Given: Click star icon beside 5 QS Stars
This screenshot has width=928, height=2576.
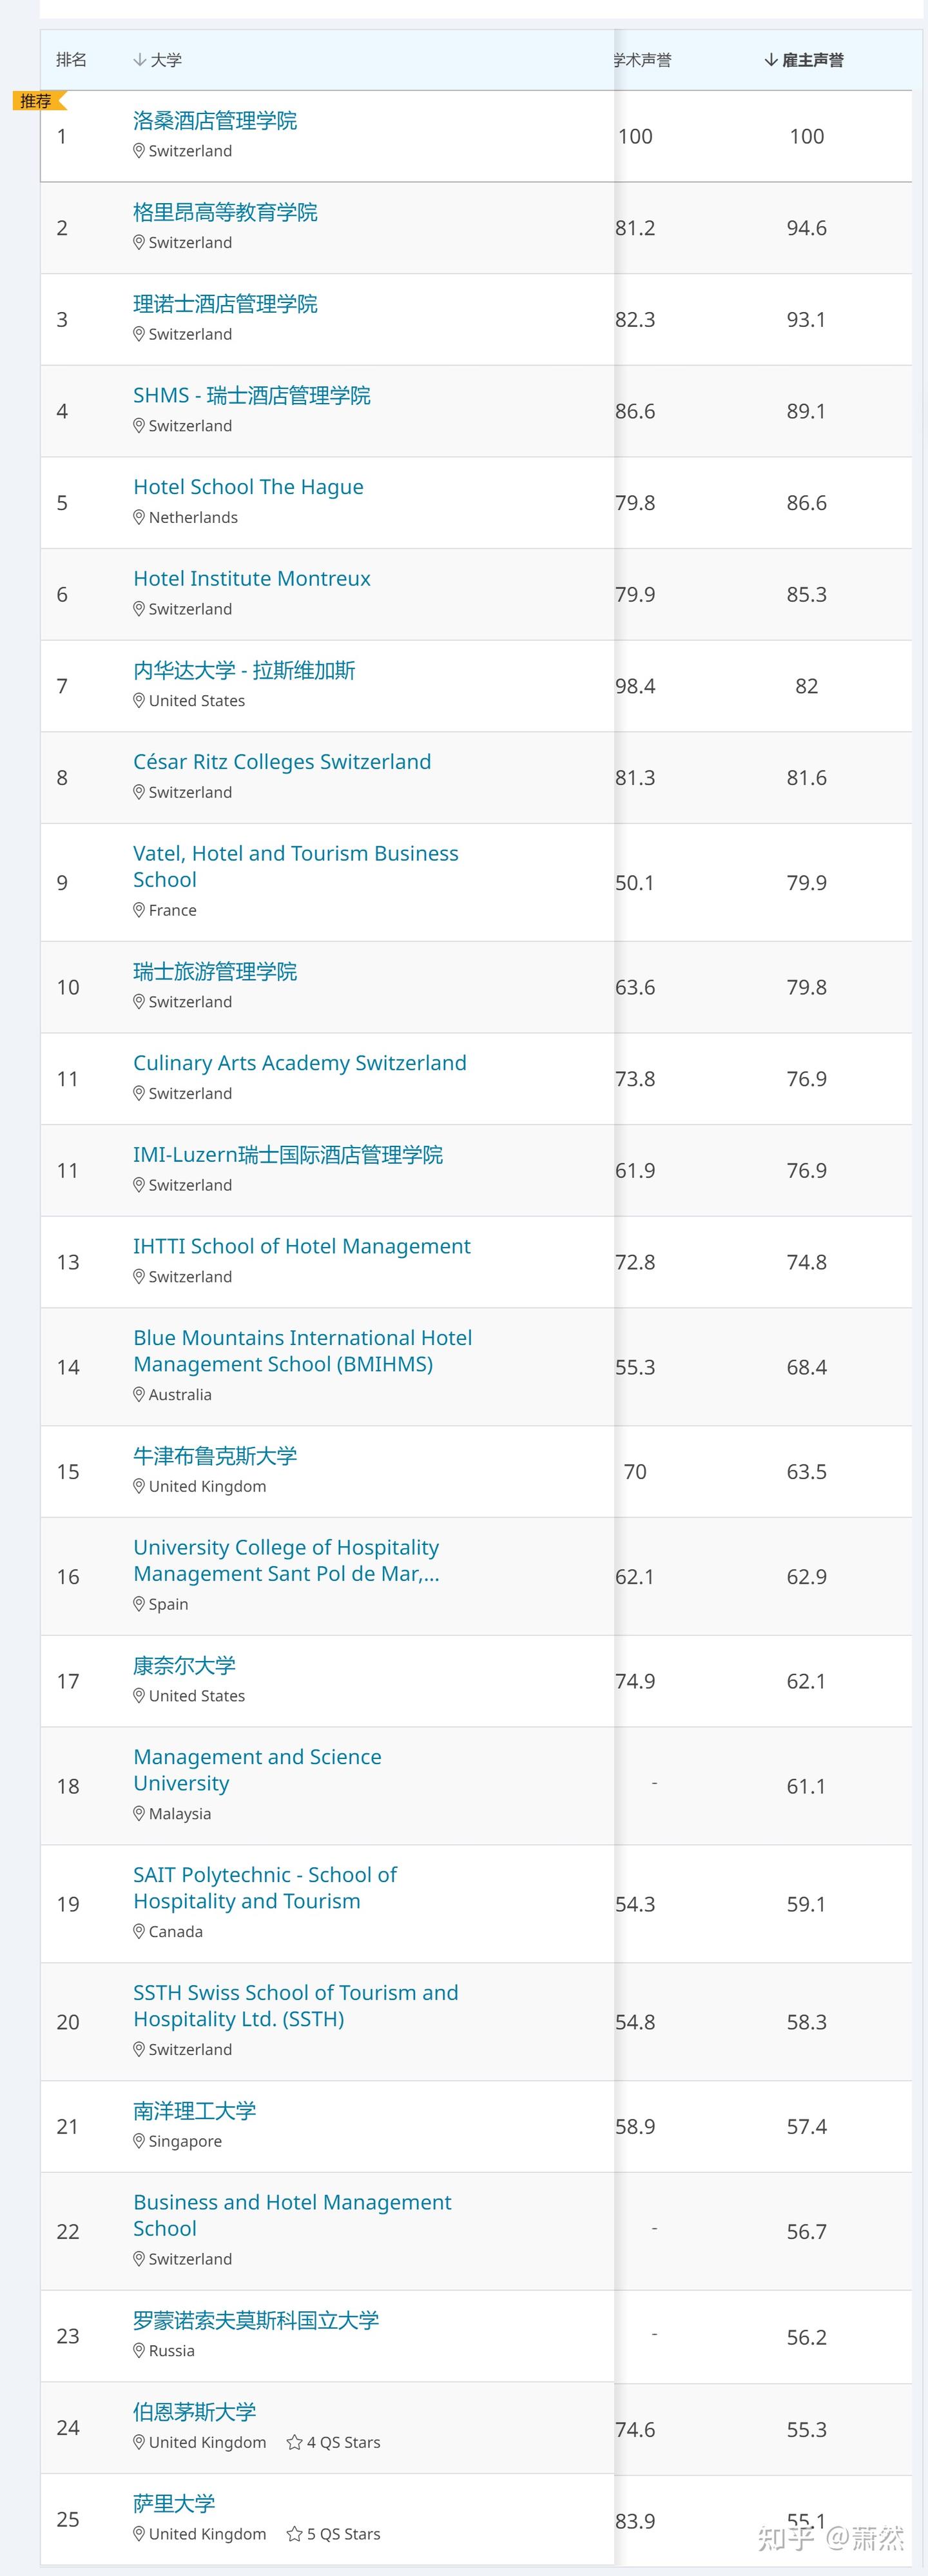Looking at the screenshot, I should click(x=294, y=2534).
